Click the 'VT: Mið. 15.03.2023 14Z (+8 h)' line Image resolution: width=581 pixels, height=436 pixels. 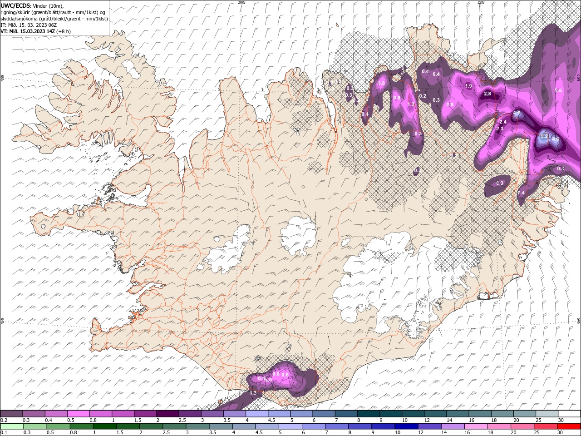click(35, 31)
